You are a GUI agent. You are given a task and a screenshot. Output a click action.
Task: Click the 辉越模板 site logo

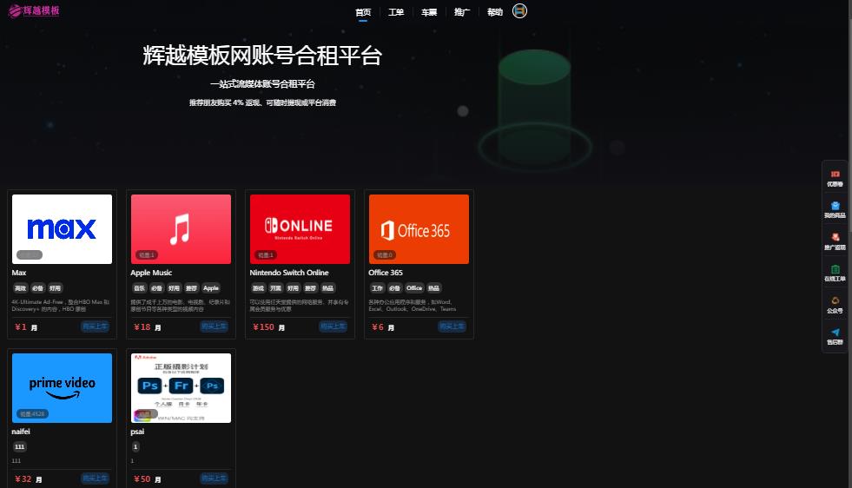click(35, 11)
